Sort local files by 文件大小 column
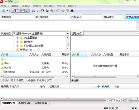 coord(32,54)
